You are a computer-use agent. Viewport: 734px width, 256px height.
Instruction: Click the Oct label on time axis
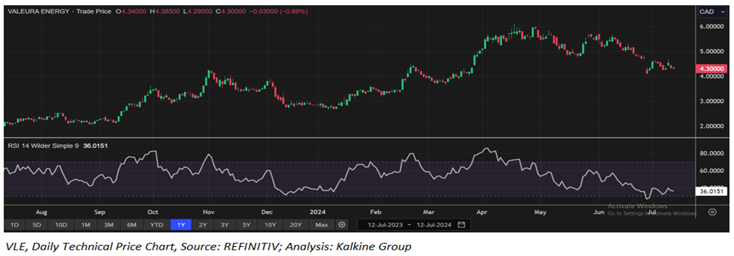[153, 212]
